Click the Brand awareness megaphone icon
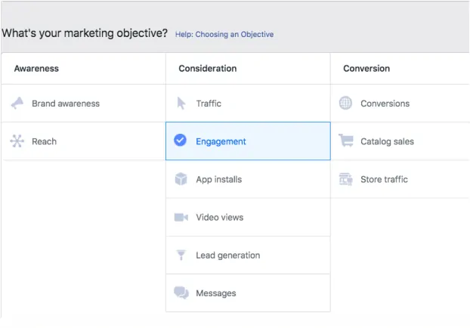The height and width of the screenshot is (328, 470). click(17, 104)
